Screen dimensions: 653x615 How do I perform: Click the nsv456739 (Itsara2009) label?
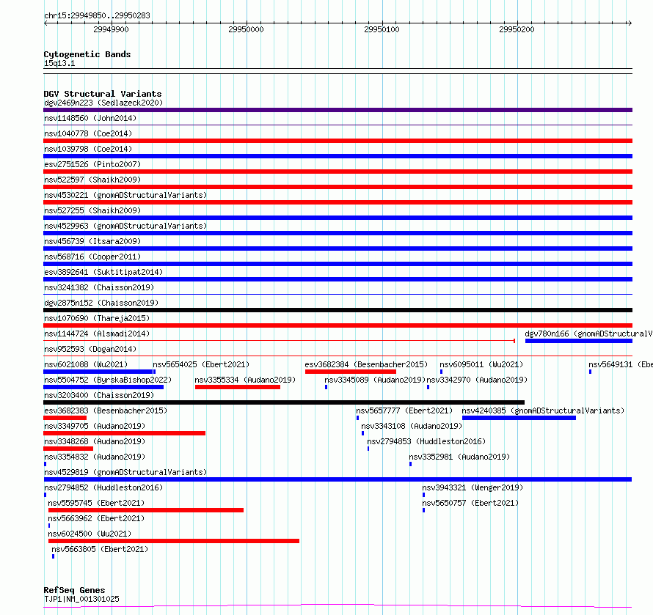[92, 241]
